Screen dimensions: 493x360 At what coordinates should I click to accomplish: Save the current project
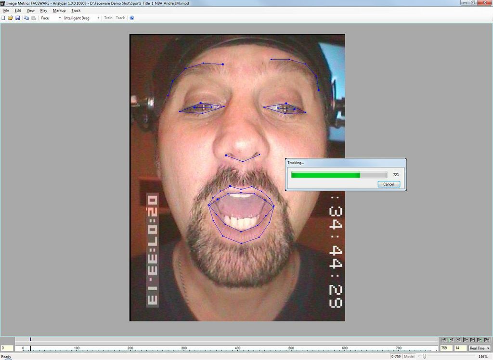(x=18, y=17)
